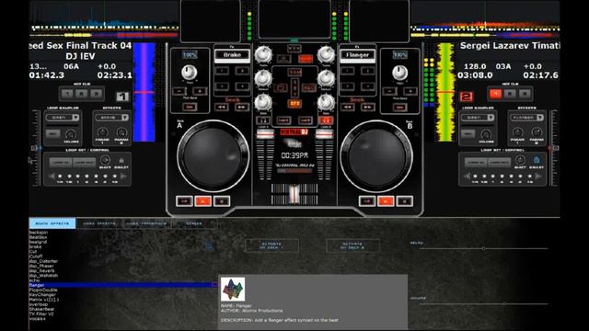Click the Param 2 knob on right deck effects
589x331 pixels.
point(537,131)
